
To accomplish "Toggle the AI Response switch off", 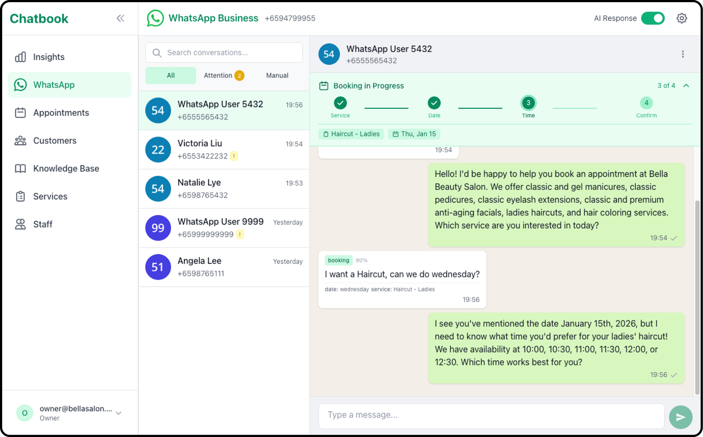I will click(x=653, y=18).
